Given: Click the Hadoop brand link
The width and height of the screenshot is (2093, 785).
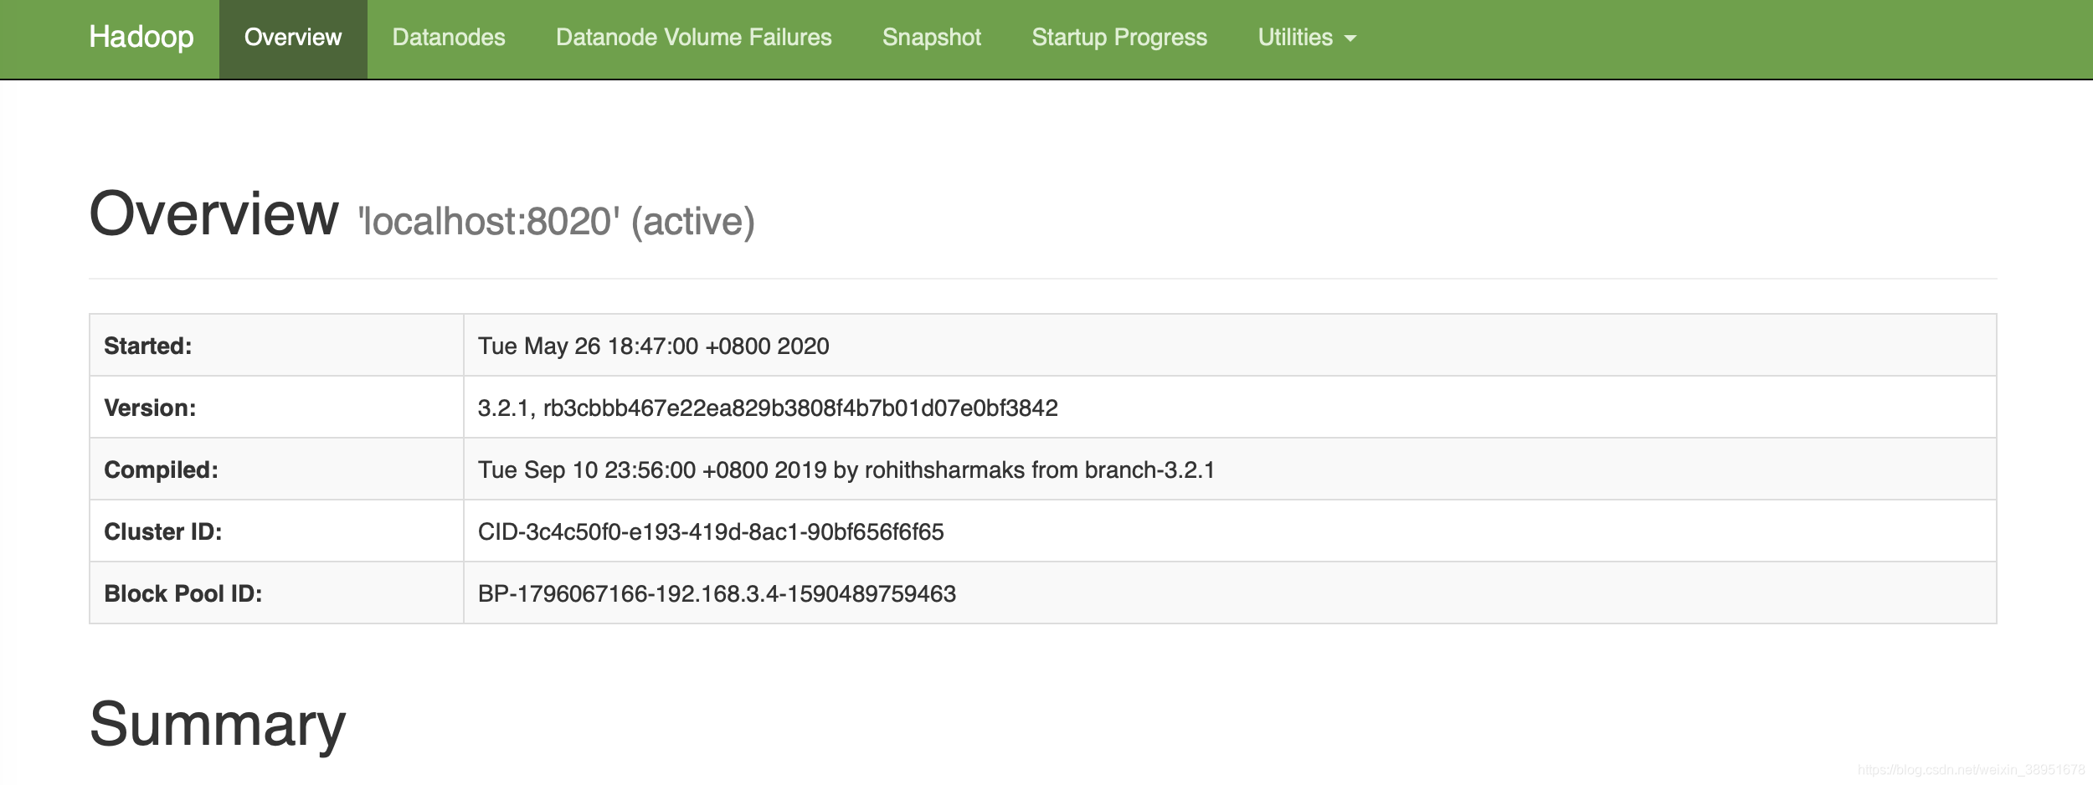Looking at the screenshot, I should click(141, 37).
